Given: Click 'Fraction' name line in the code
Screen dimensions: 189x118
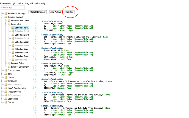Looking at the screenshot, I should [x=53, y=24].
